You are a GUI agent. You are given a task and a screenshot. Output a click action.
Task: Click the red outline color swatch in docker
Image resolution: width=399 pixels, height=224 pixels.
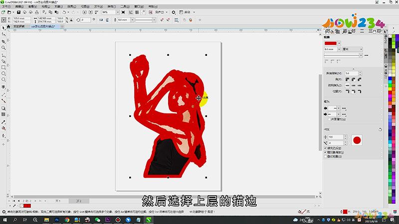331,43
